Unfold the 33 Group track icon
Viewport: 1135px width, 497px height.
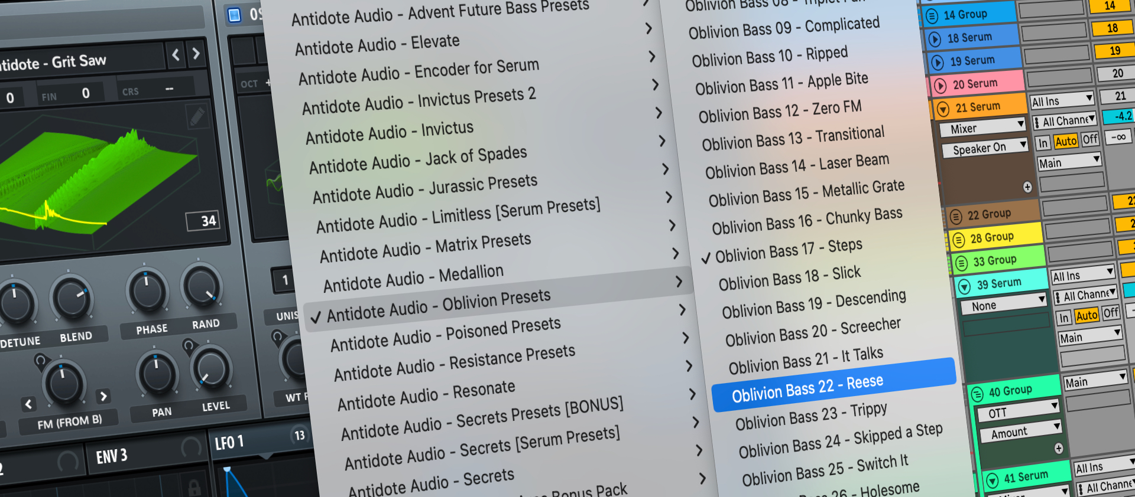[x=962, y=263]
